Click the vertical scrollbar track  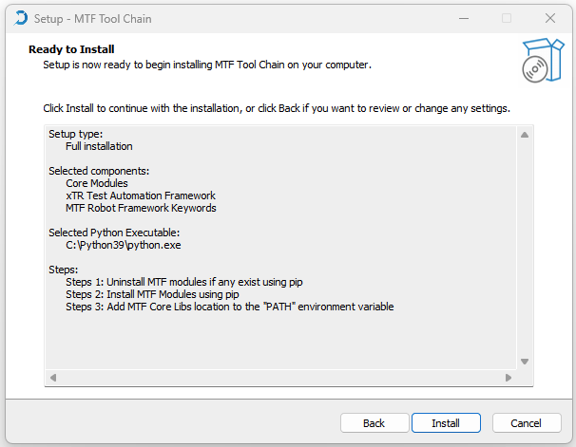coord(524,247)
